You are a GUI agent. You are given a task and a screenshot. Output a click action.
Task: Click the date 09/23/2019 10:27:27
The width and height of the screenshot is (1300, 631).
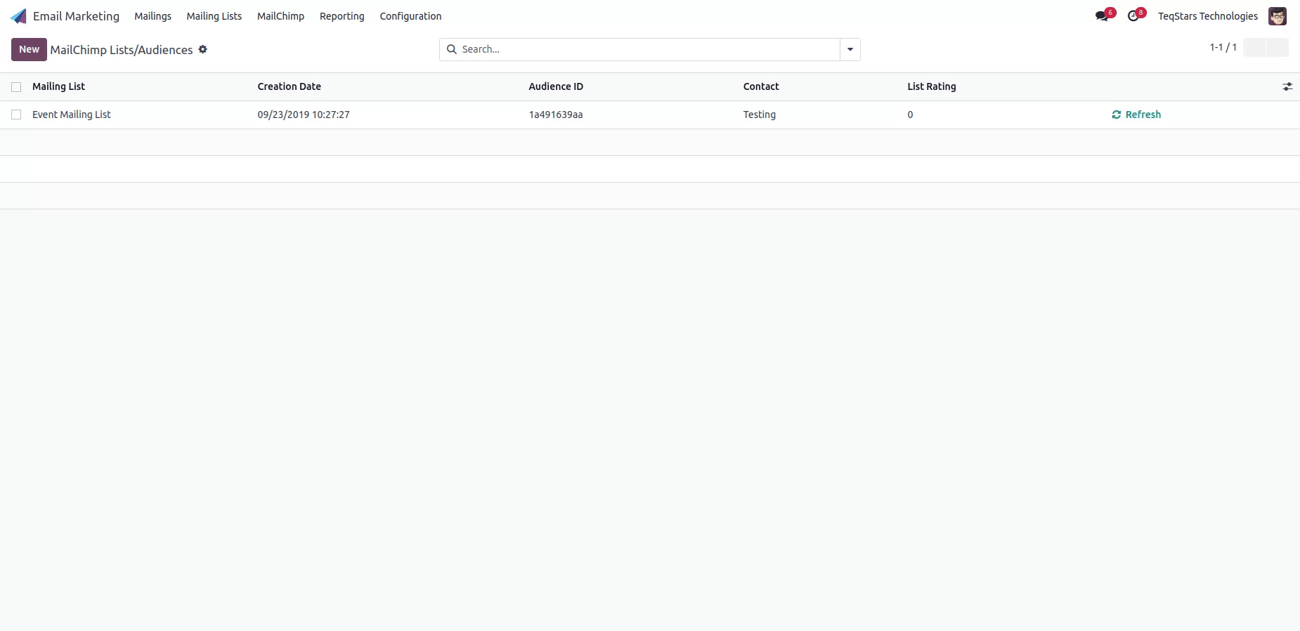pos(303,115)
